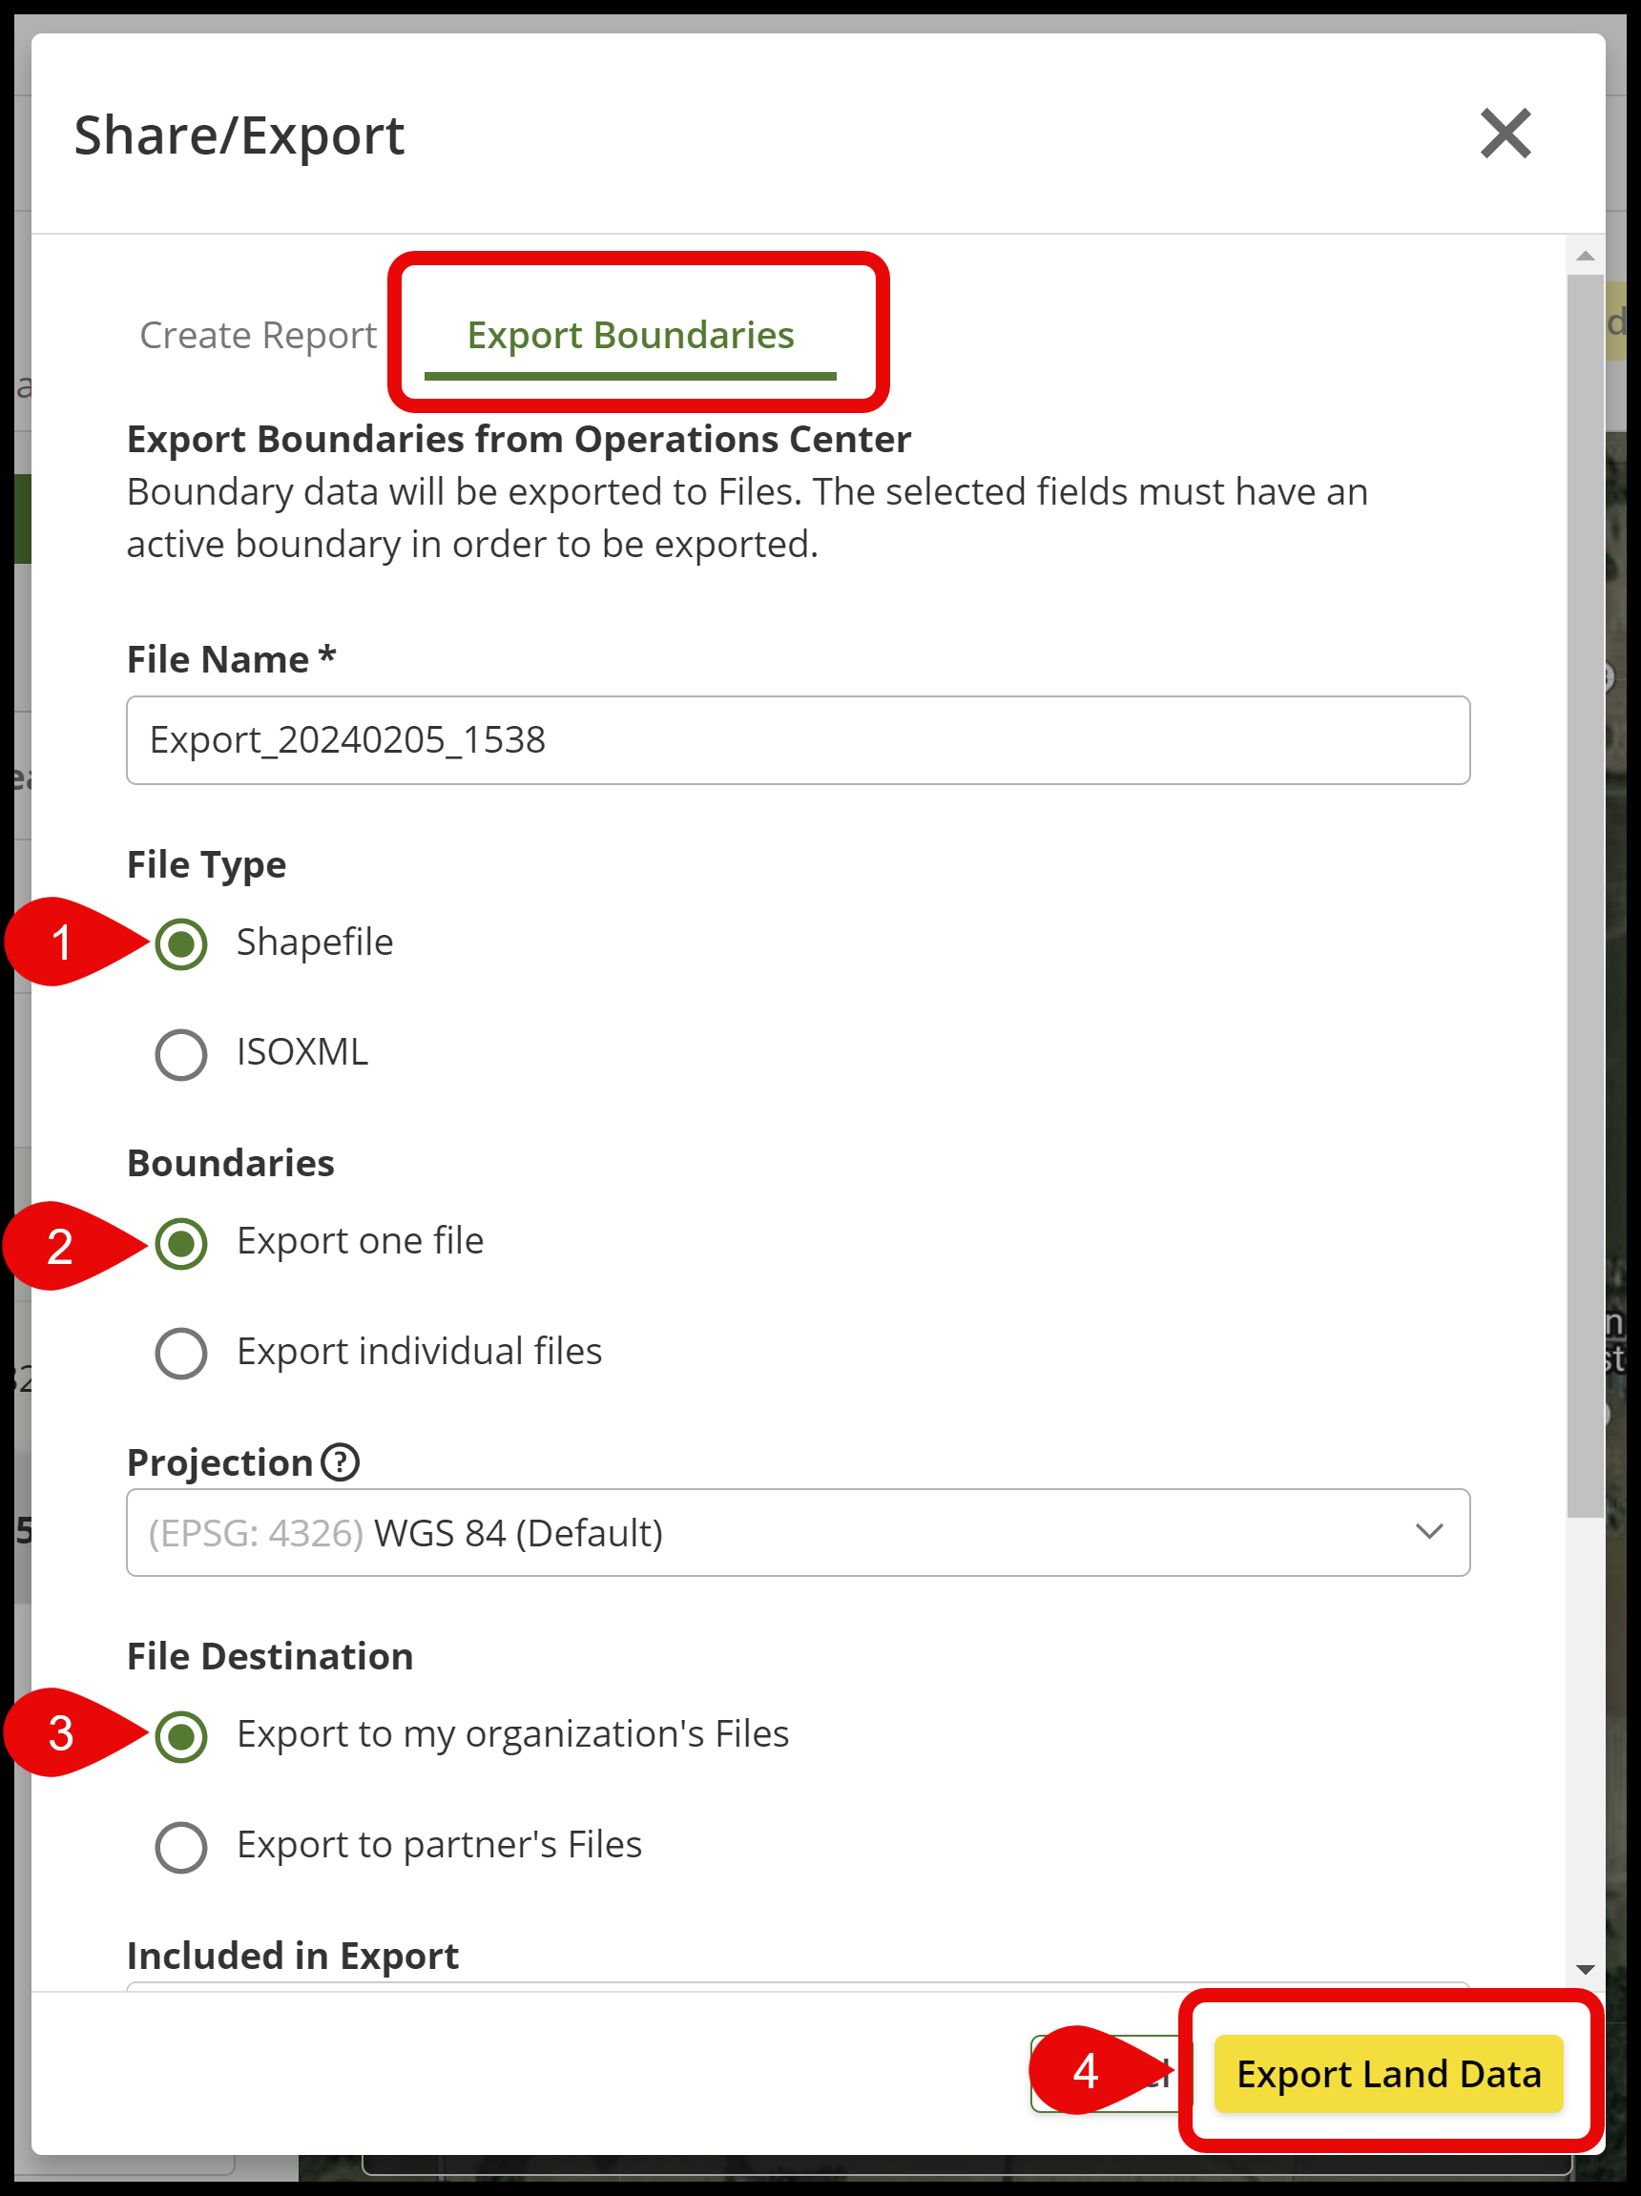Click the scrollbar up arrow
Screen dimensions: 1641x2196
(1586, 258)
